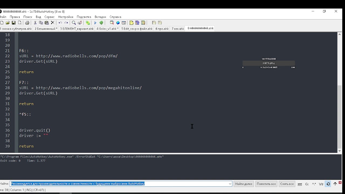
Task: Click the second-to-last toolbar document icon
Action: pyautogui.click(x=154, y=23)
